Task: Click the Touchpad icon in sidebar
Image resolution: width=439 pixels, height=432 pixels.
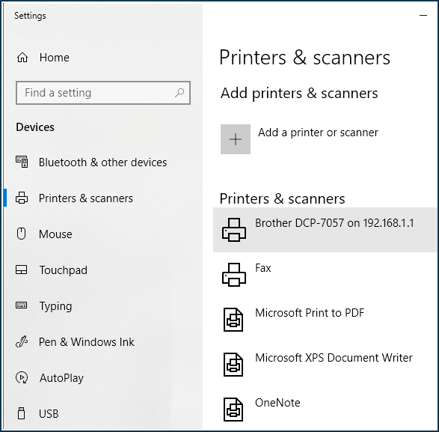Action: (21, 270)
